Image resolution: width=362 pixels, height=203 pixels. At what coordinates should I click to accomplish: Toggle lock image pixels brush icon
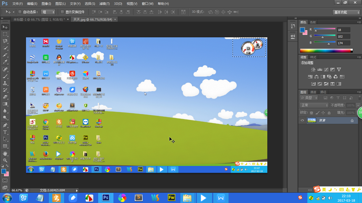pos(317,113)
